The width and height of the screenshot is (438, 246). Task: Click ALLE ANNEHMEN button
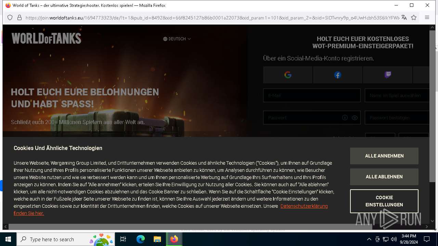tap(384, 156)
